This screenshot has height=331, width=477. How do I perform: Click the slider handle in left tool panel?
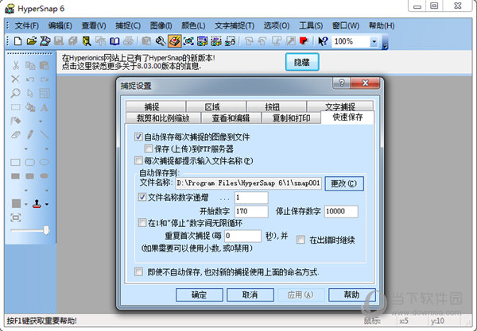coord(46,230)
